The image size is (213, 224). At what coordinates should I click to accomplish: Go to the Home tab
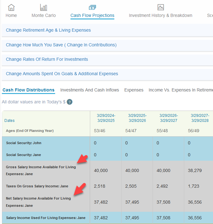pyautogui.click(x=11, y=15)
